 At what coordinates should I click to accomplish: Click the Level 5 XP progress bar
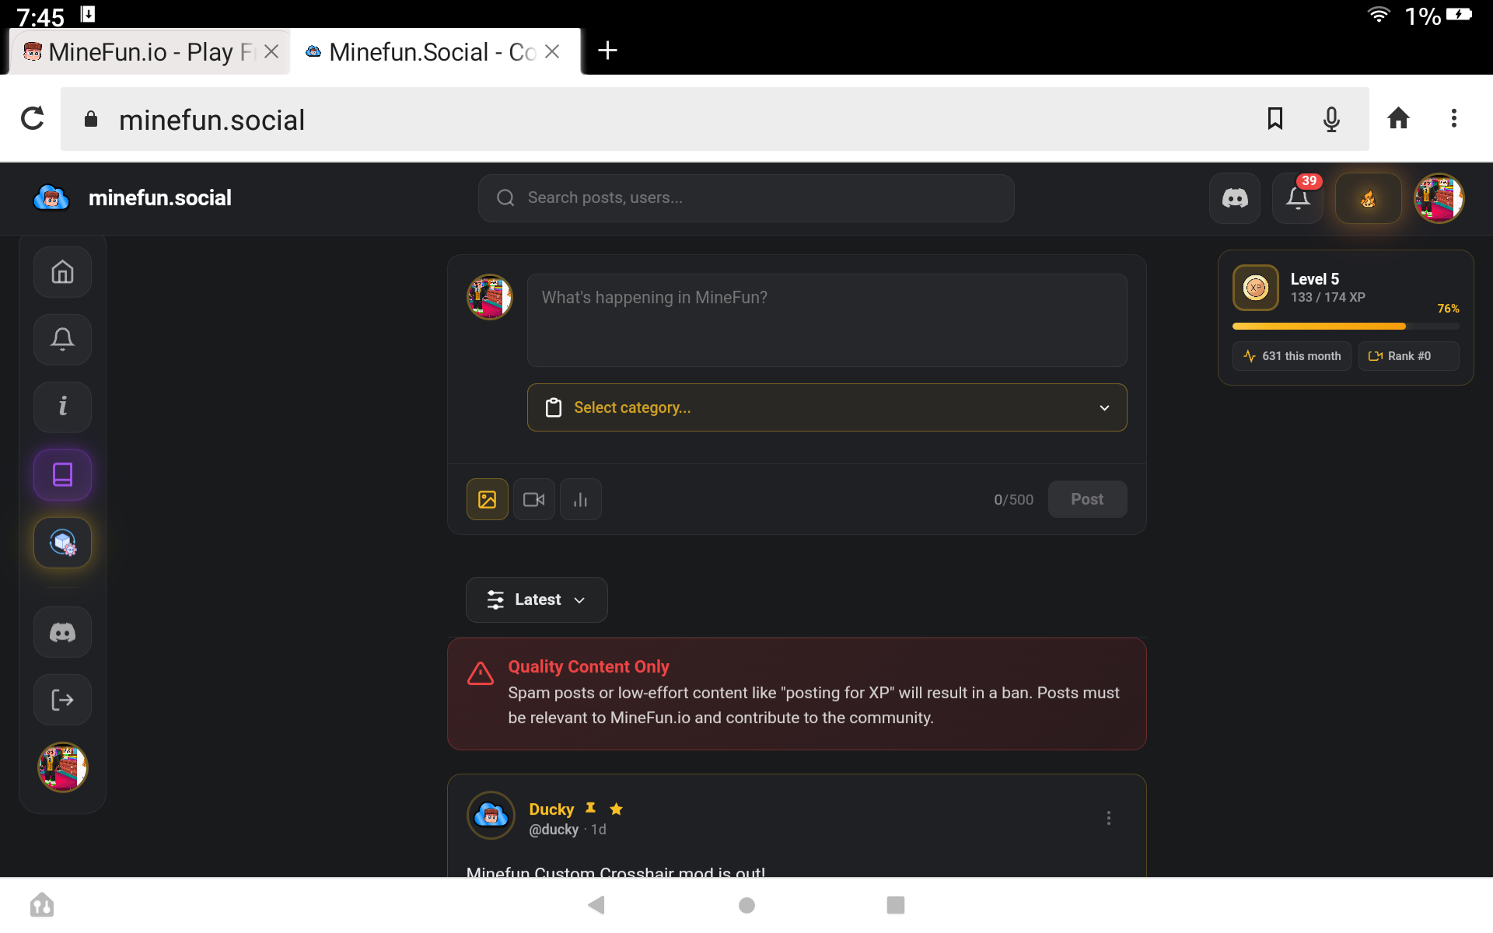pos(1344,327)
